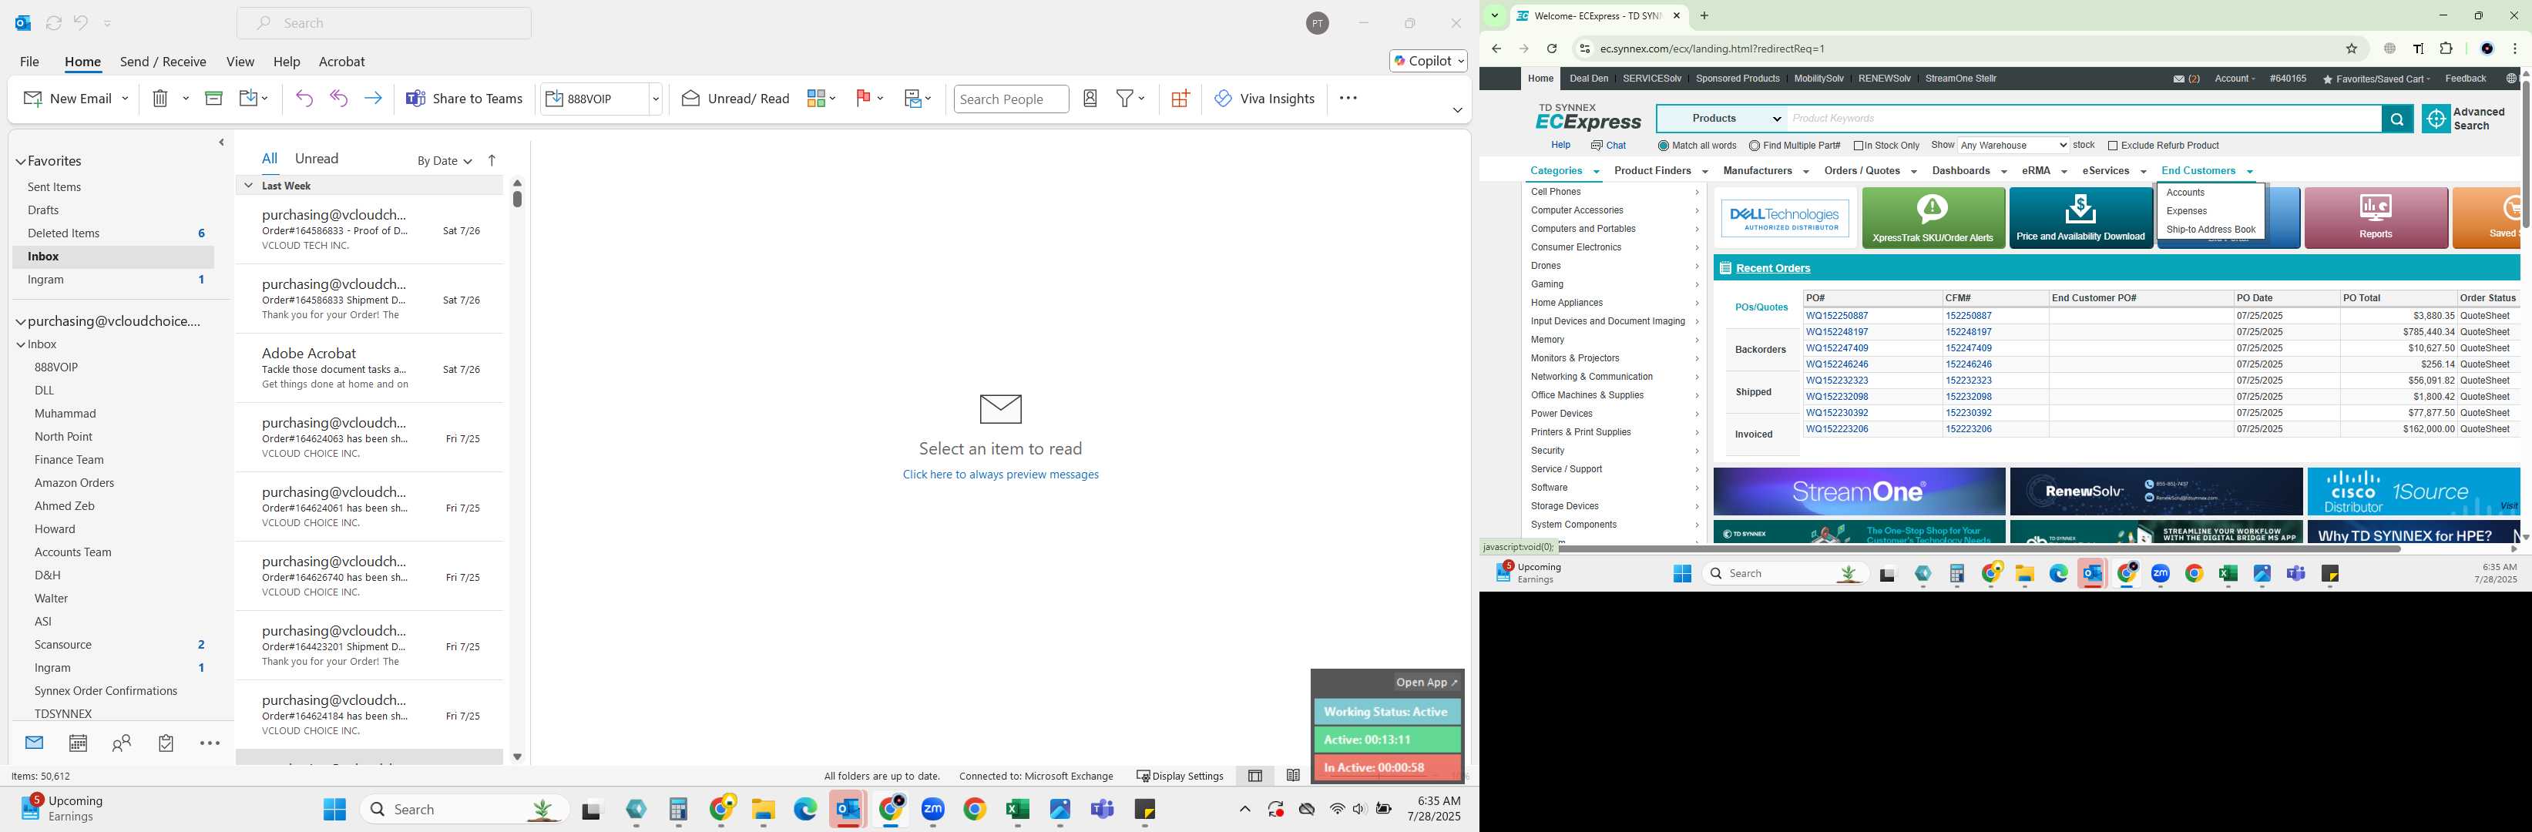Click the Viva Insights button
Image resolution: width=2532 pixels, height=832 pixels.
point(1264,99)
